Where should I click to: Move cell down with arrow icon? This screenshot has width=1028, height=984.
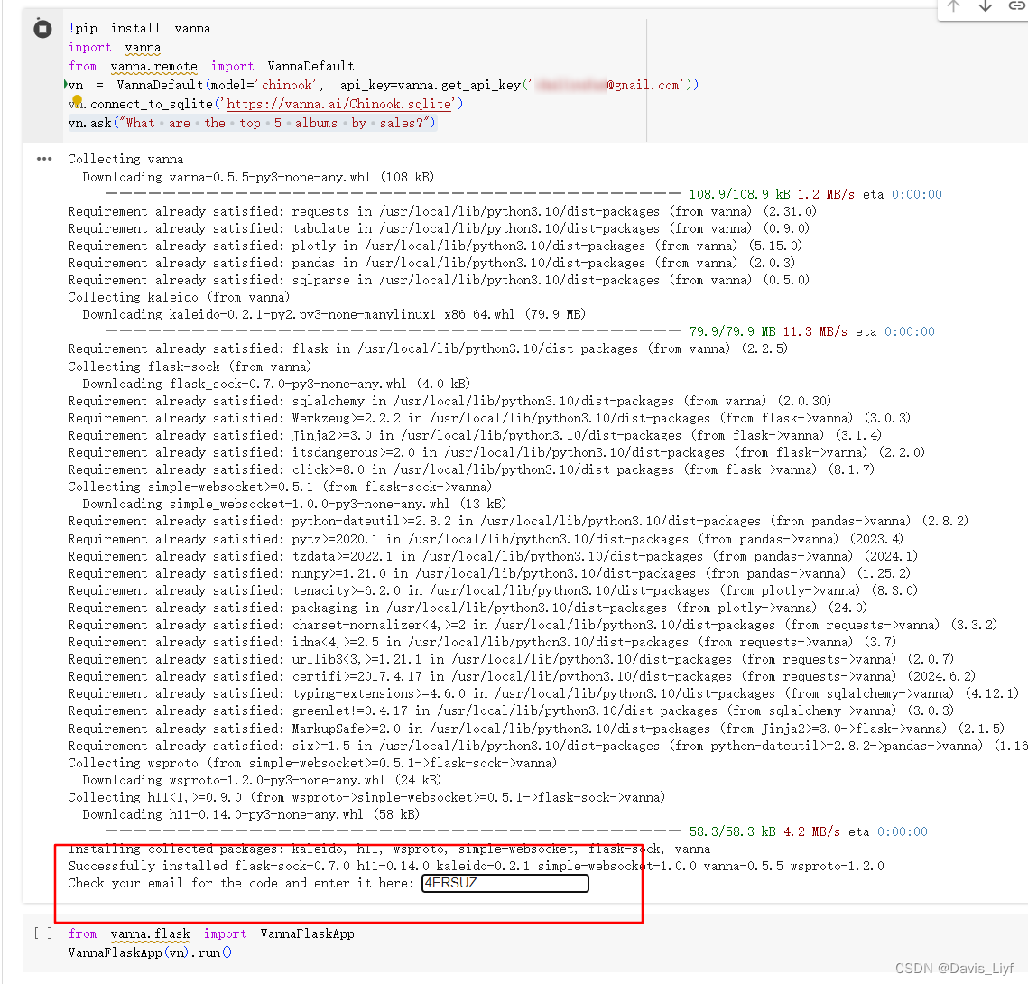[x=985, y=6]
